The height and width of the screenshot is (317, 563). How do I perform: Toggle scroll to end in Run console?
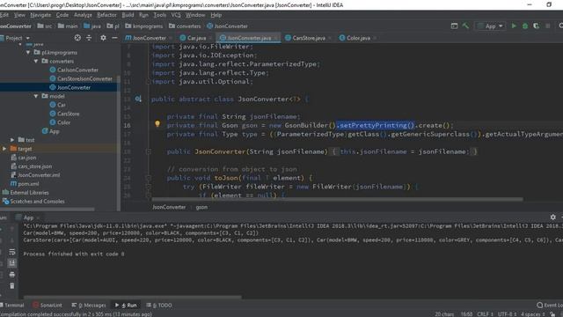11,263
